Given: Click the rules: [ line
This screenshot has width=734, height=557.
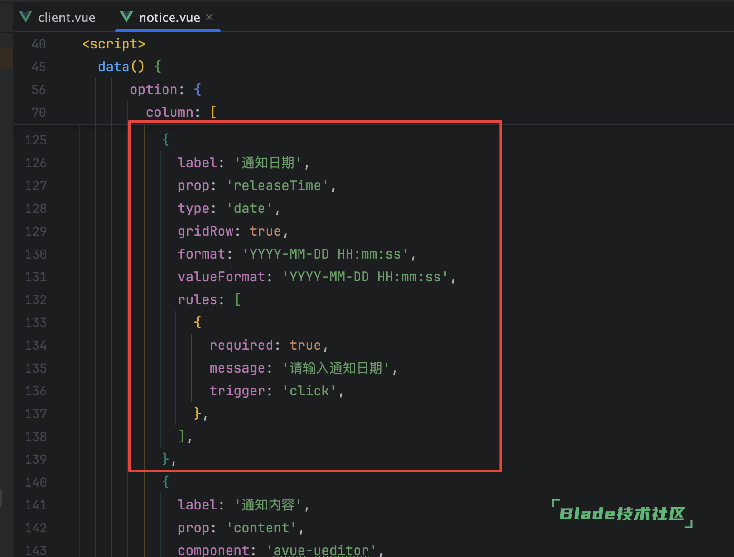Looking at the screenshot, I should (210, 300).
